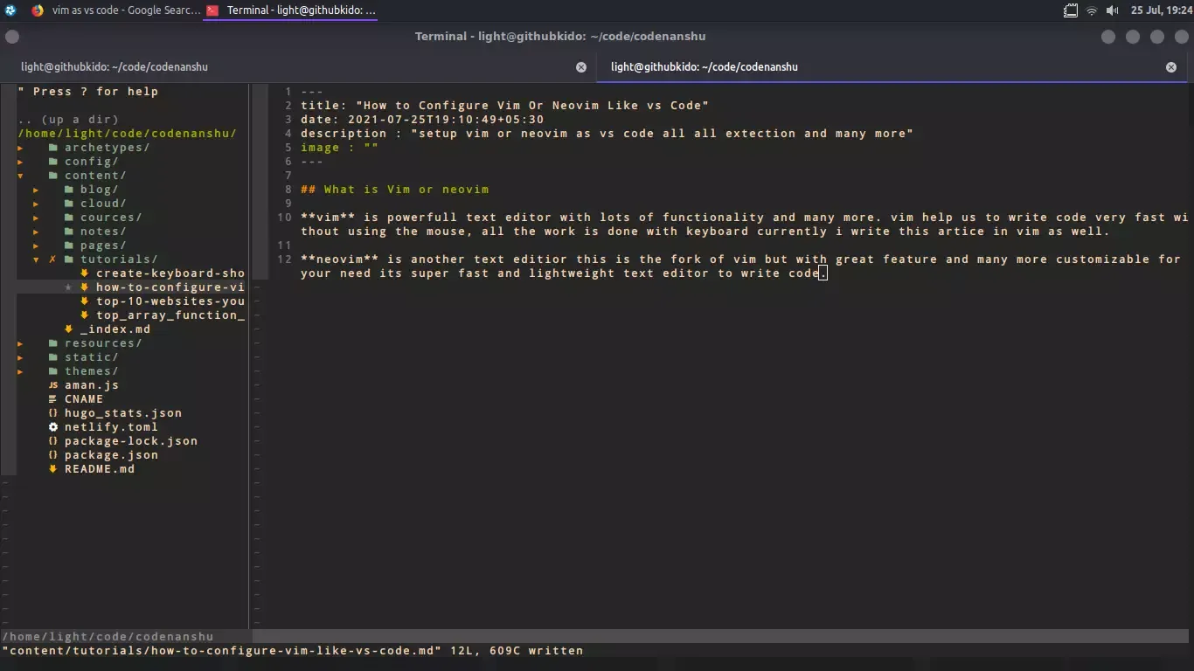Click the folder icon next to content/
The image size is (1194, 671).
point(53,176)
